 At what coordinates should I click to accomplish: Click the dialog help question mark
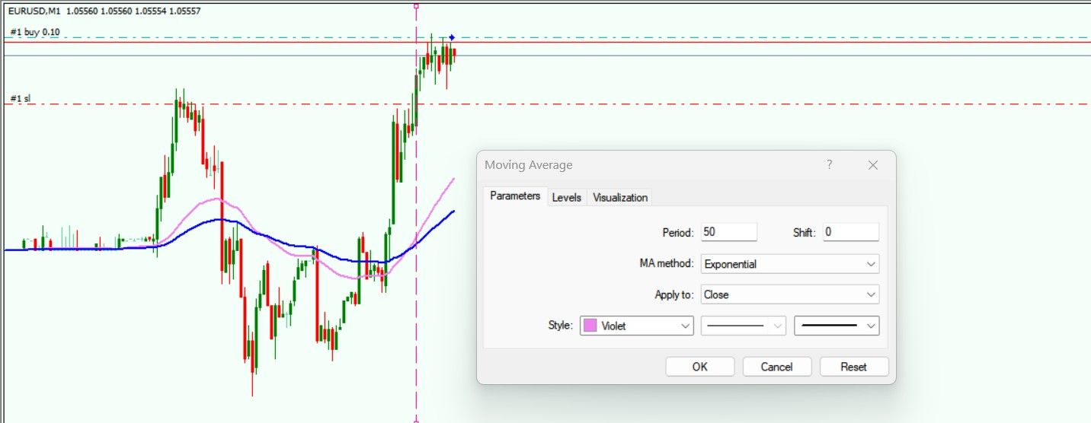pos(830,165)
